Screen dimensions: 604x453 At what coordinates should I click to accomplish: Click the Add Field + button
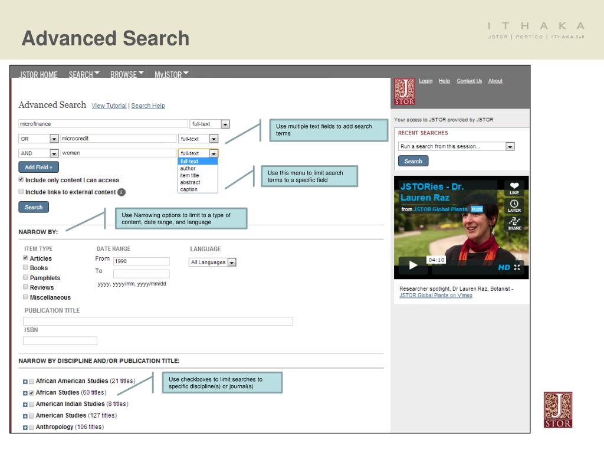tap(38, 167)
